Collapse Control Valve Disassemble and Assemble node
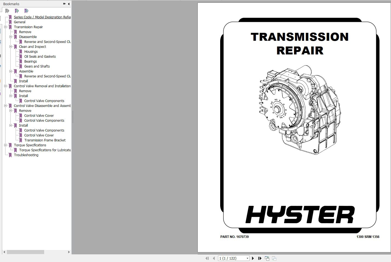This screenshot has height=262, width=391. point(5,106)
